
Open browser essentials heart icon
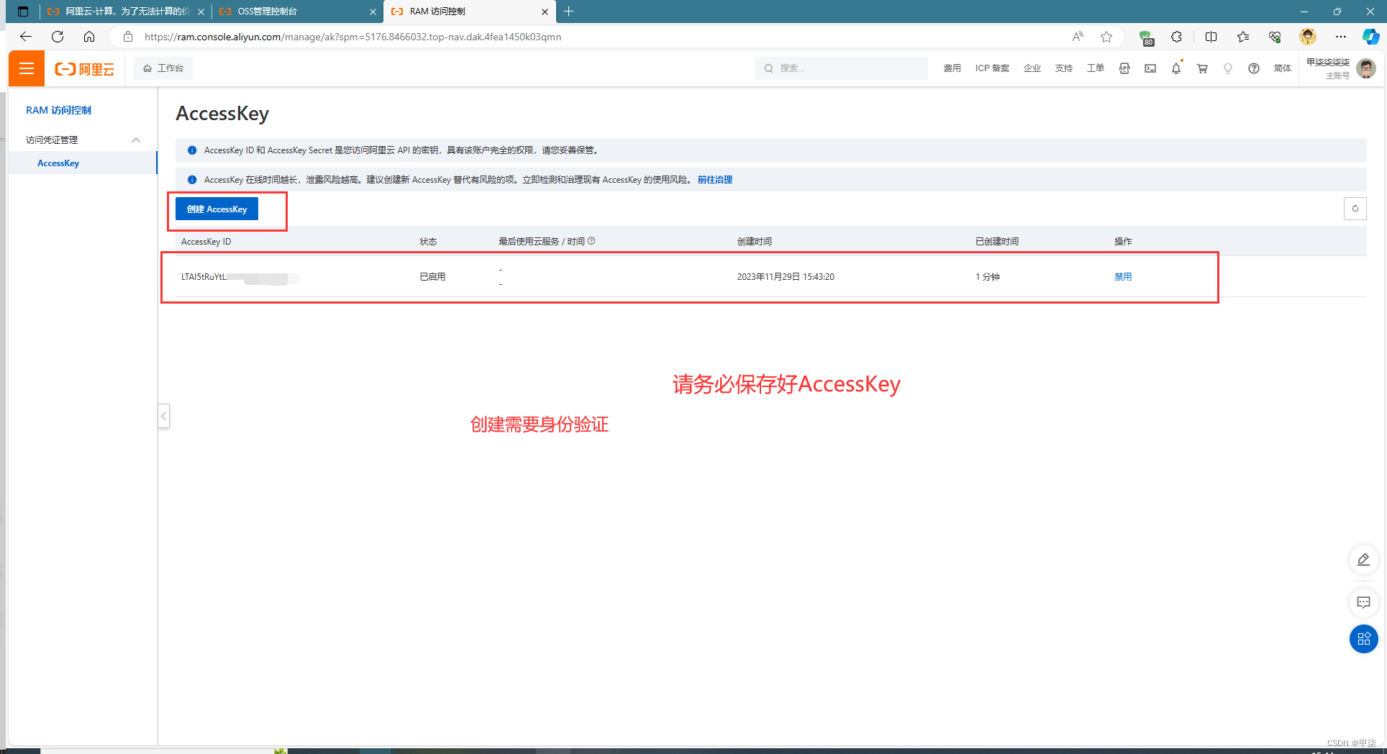click(1275, 37)
